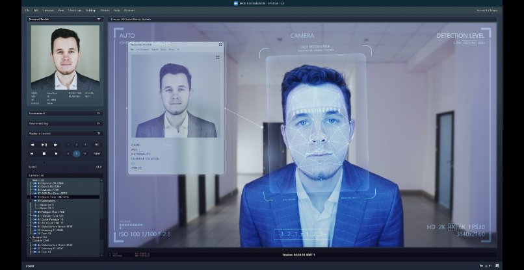The image size is (524, 270).
Task: Set detection level to LOW
Action: point(458,43)
